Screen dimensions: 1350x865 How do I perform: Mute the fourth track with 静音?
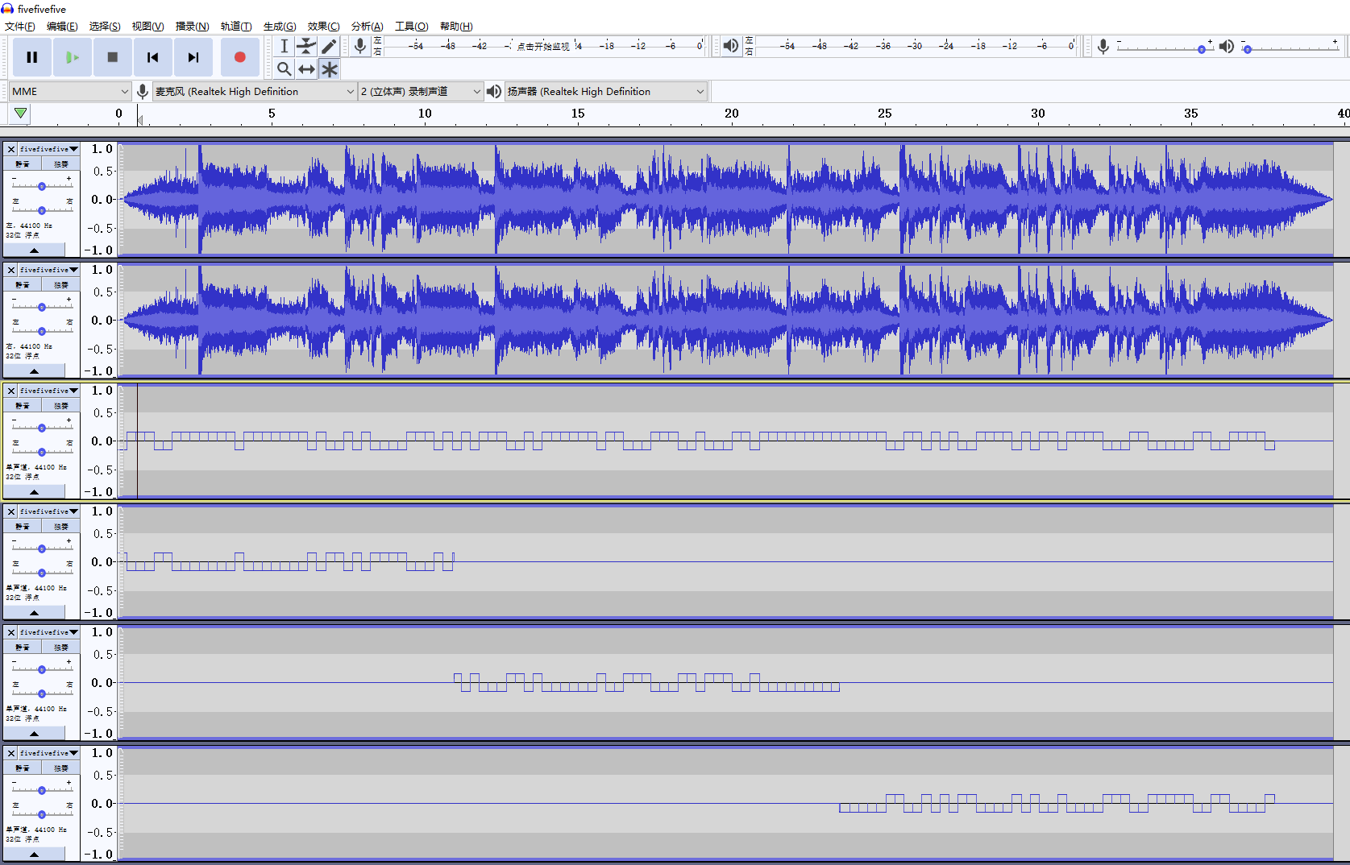pyautogui.click(x=23, y=527)
